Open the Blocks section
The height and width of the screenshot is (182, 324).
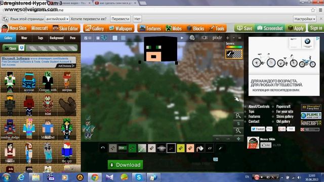point(195,28)
